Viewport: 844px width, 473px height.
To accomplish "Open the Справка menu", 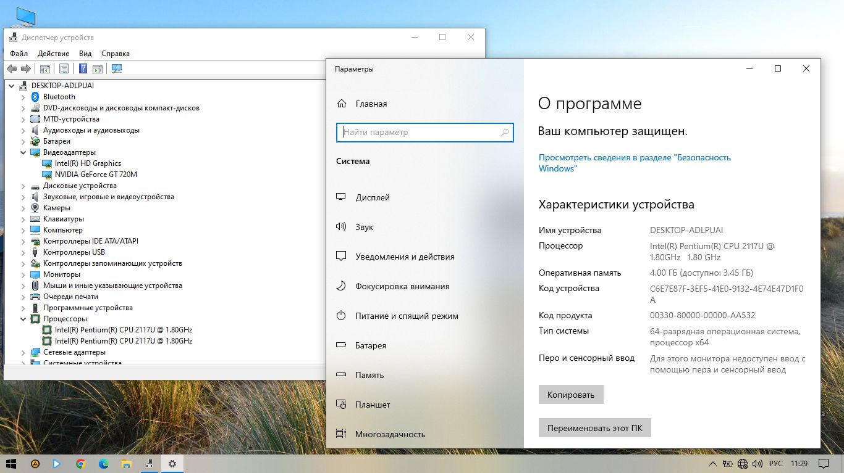I will click(116, 54).
